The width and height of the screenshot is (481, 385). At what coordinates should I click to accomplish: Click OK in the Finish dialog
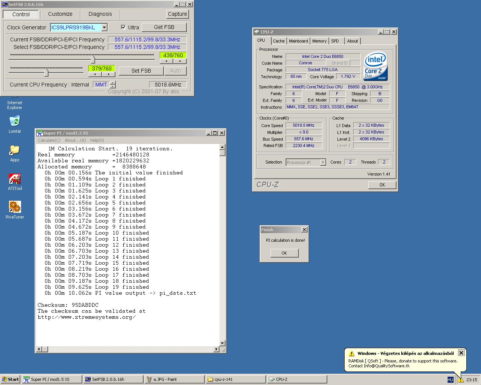(284, 253)
